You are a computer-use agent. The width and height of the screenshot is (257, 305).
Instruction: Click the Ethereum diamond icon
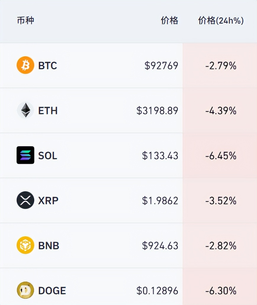tap(25, 110)
